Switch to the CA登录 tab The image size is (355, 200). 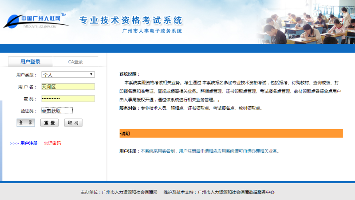click(x=75, y=62)
